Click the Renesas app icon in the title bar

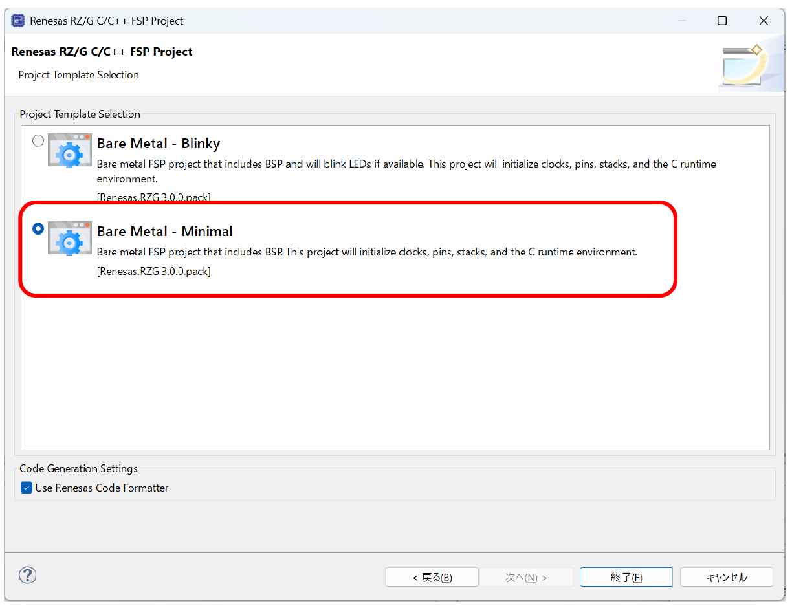pos(18,21)
